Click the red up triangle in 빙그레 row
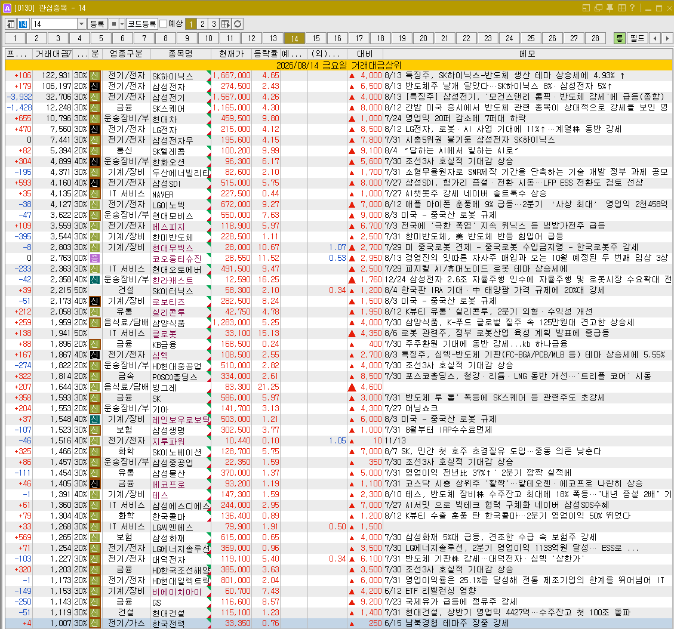The height and width of the screenshot is (629, 674). point(352,387)
